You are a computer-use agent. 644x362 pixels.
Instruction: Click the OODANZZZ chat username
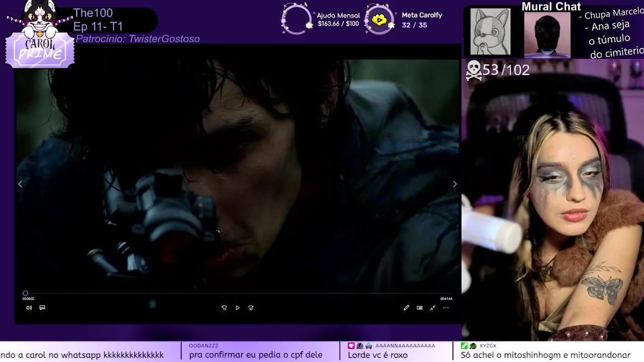click(x=204, y=346)
